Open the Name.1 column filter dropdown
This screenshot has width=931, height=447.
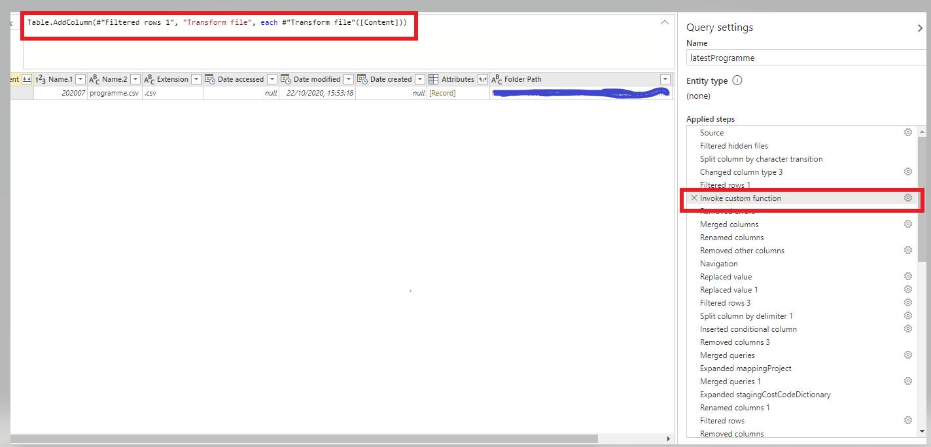(x=80, y=79)
